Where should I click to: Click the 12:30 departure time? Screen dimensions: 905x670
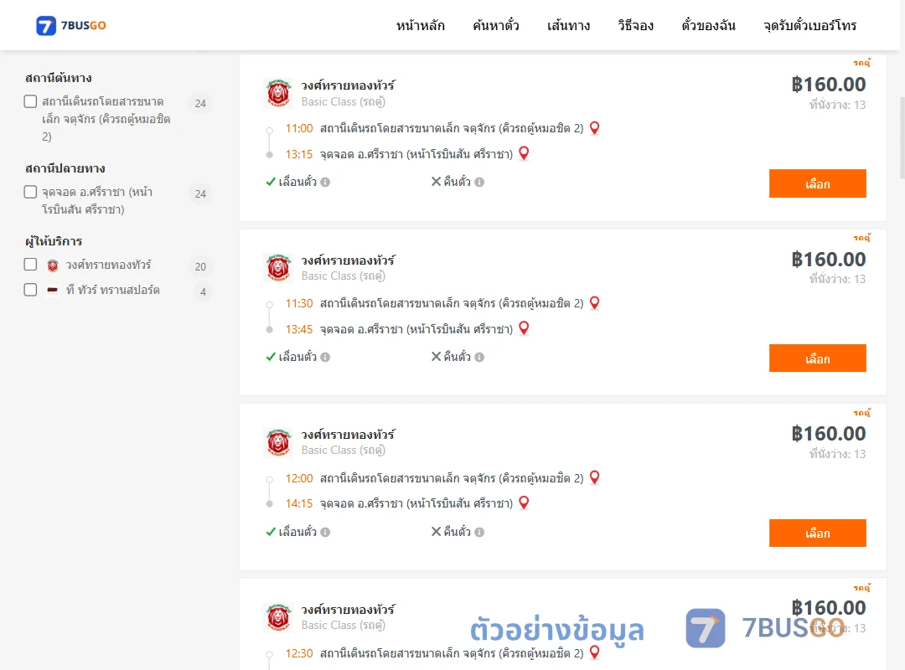coord(299,653)
